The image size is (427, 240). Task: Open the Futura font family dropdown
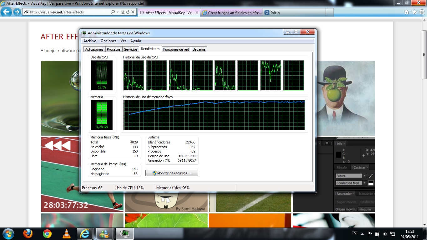[x=364, y=176]
